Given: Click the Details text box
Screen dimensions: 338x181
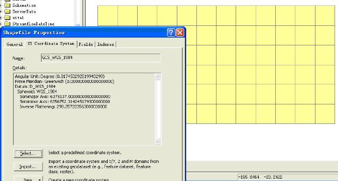Looking at the screenshot, I should [x=87, y=109].
